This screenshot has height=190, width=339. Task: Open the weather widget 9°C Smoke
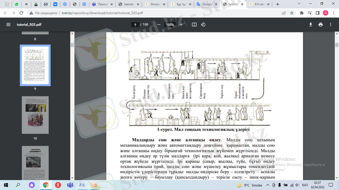[249, 185]
